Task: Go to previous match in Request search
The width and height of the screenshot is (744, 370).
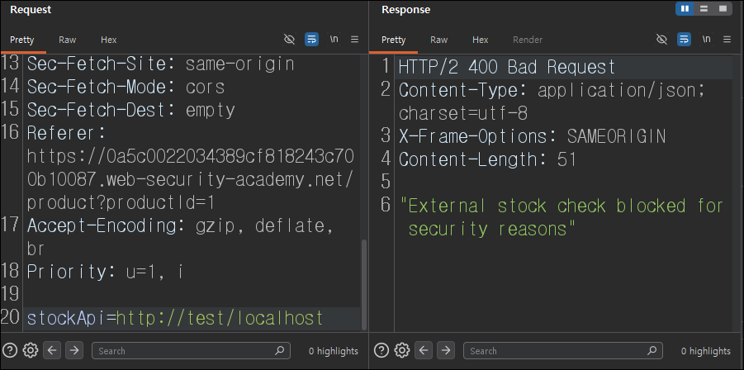Action: pos(52,350)
